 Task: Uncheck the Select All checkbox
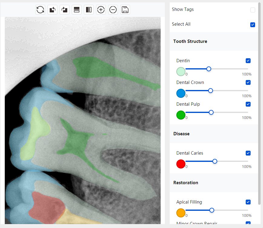[253, 25]
